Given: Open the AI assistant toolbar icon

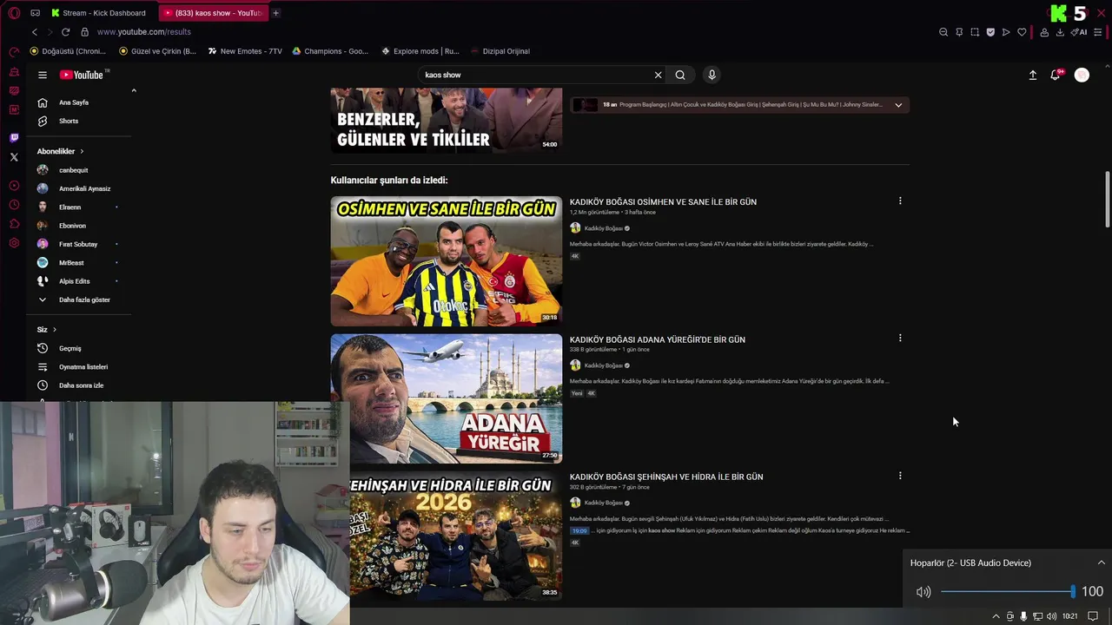Looking at the screenshot, I should (x=1080, y=32).
